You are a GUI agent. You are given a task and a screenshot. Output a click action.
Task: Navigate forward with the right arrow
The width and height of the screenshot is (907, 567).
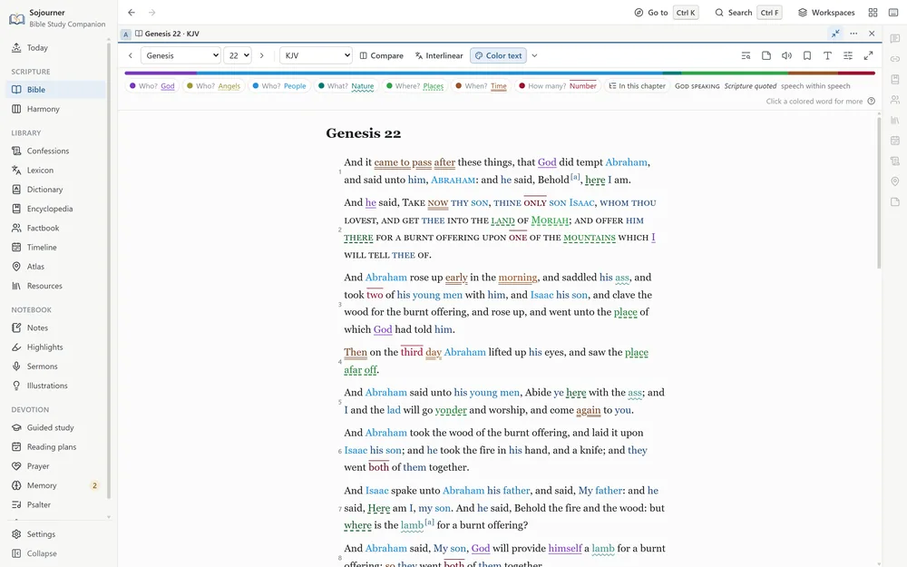coord(151,12)
